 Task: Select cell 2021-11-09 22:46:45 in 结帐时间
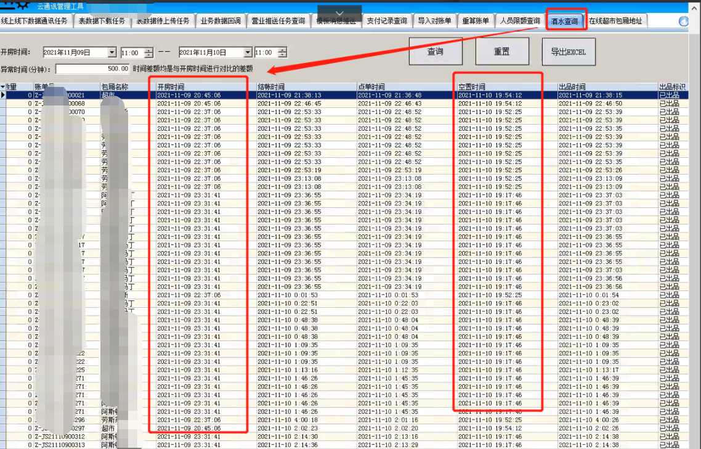(x=306, y=104)
